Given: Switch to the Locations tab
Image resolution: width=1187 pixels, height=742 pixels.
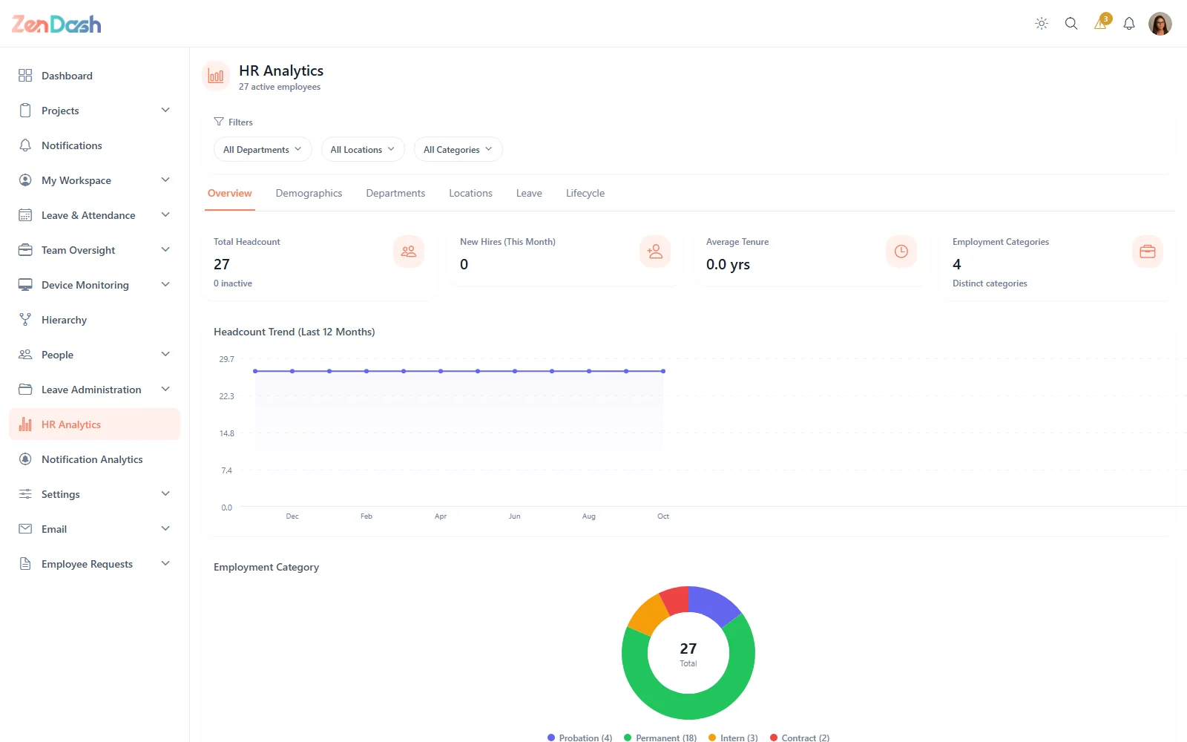Looking at the screenshot, I should click(x=470, y=193).
